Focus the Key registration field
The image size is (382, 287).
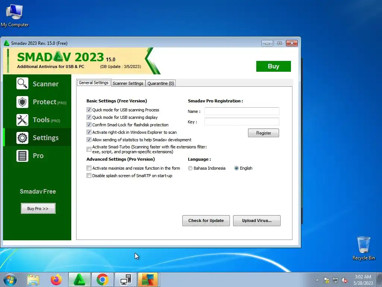click(x=242, y=122)
